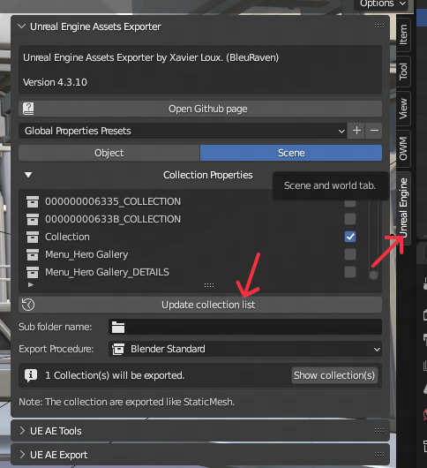Screen dimensions: 427x468
Task: Remove preset using the minus icon
Action: [374, 131]
